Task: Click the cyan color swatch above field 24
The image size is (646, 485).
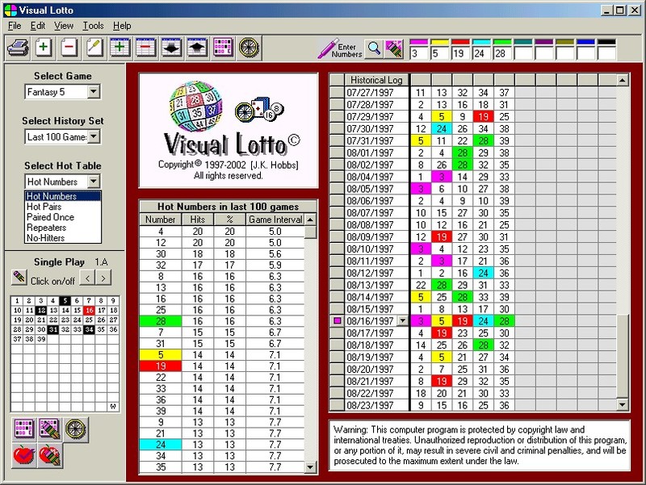Action: pos(481,42)
